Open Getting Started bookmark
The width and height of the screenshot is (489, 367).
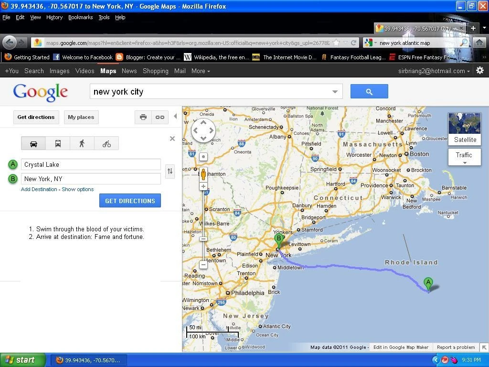(27, 57)
